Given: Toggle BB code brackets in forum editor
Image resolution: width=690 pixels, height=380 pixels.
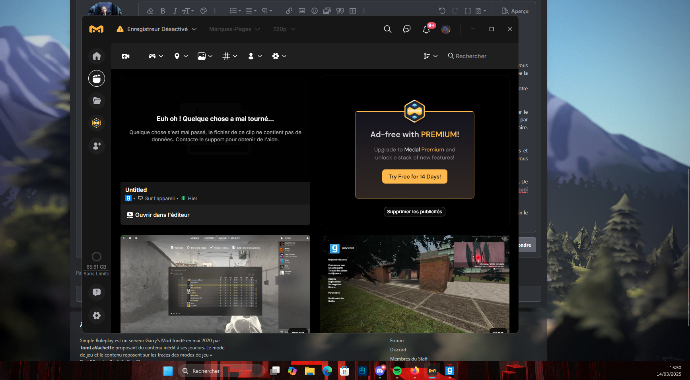Looking at the screenshot, I should [x=468, y=11].
